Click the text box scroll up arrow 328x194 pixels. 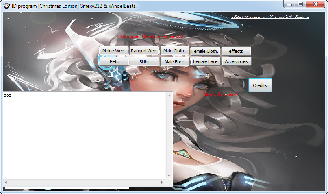[x=169, y=95]
